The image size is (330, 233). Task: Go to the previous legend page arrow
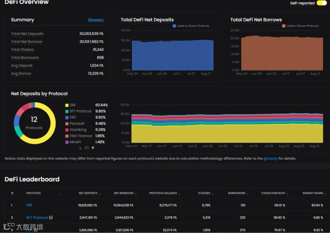point(80,148)
